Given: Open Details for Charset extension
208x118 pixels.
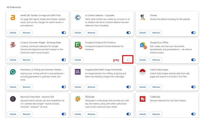Looking at the screenshot, I should point(143,33).
